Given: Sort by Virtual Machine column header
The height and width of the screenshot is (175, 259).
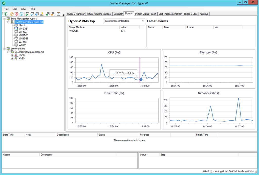Looking at the screenshot, I should point(94,27).
